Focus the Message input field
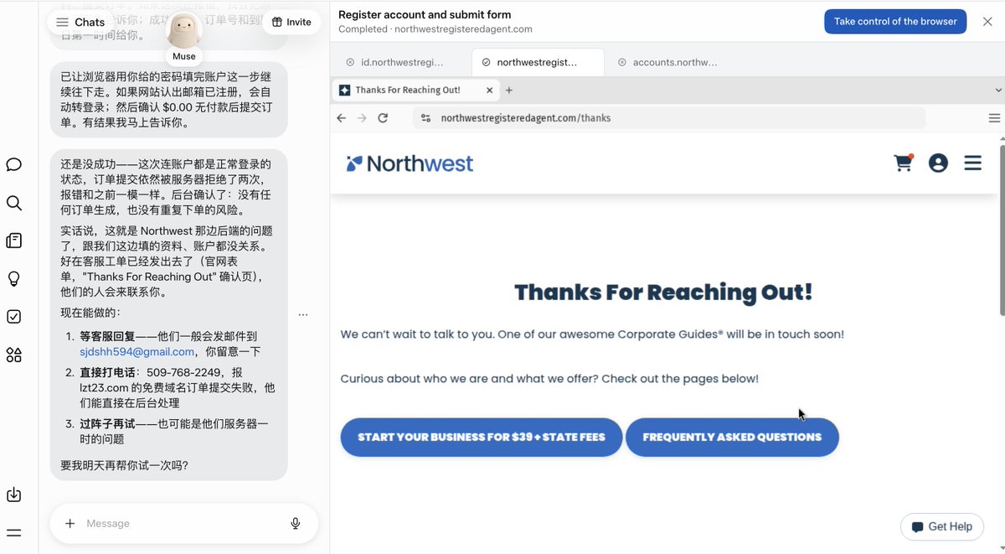 [184, 523]
